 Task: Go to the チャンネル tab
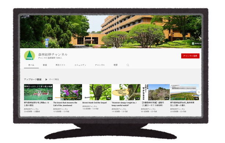[x=100, y=65]
